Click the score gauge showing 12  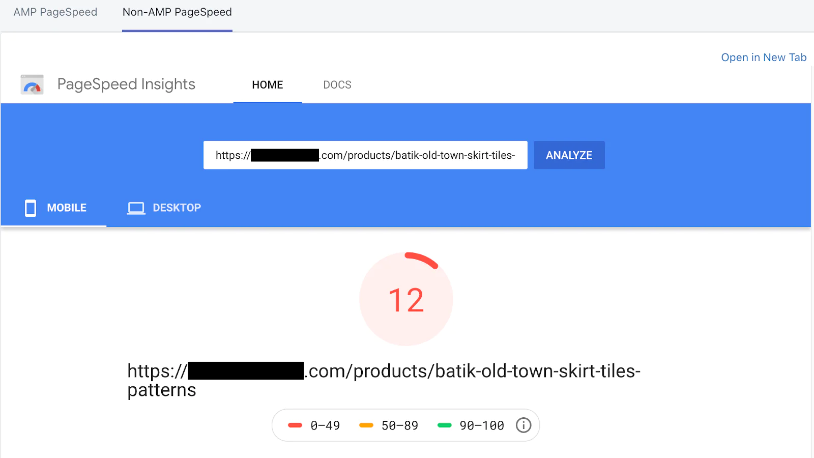(x=406, y=299)
